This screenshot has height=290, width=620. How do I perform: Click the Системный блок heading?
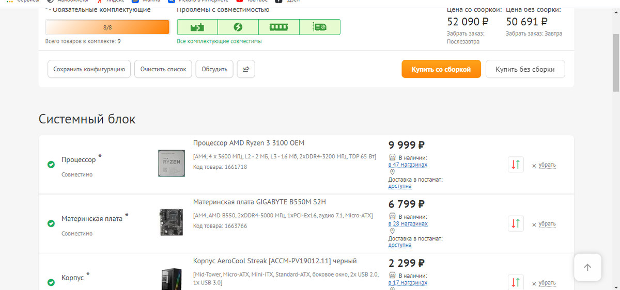(x=87, y=119)
